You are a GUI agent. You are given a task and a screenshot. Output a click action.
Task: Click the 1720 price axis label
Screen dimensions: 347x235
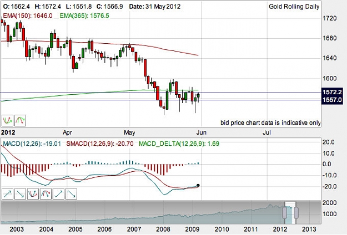330,18
